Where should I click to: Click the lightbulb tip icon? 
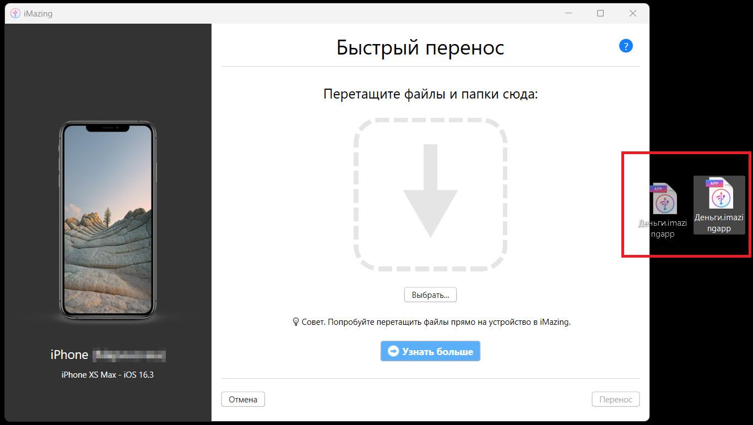click(x=296, y=322)
